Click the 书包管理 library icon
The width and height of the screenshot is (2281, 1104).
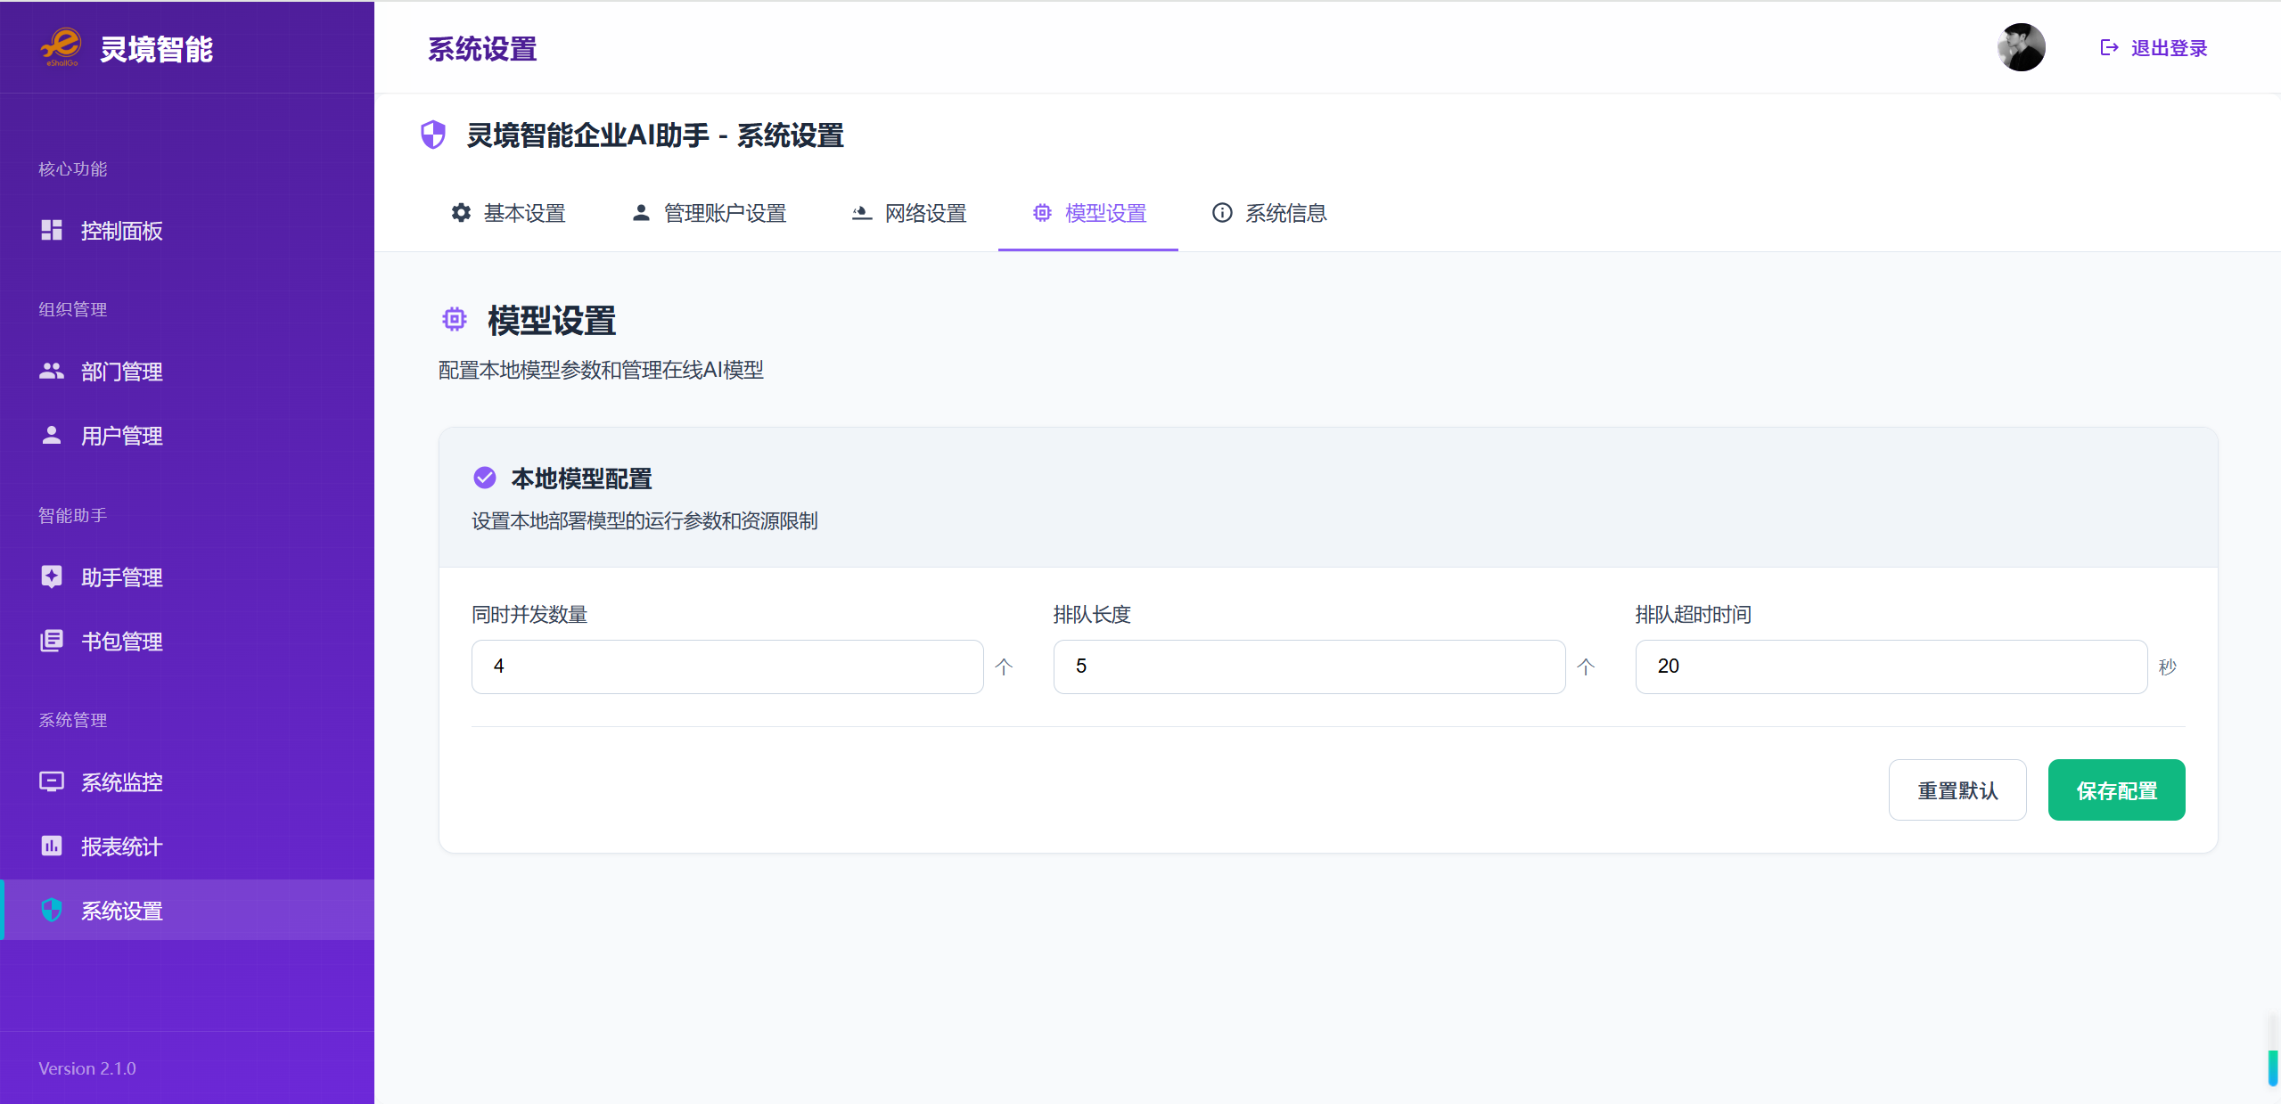pos(52,642)
